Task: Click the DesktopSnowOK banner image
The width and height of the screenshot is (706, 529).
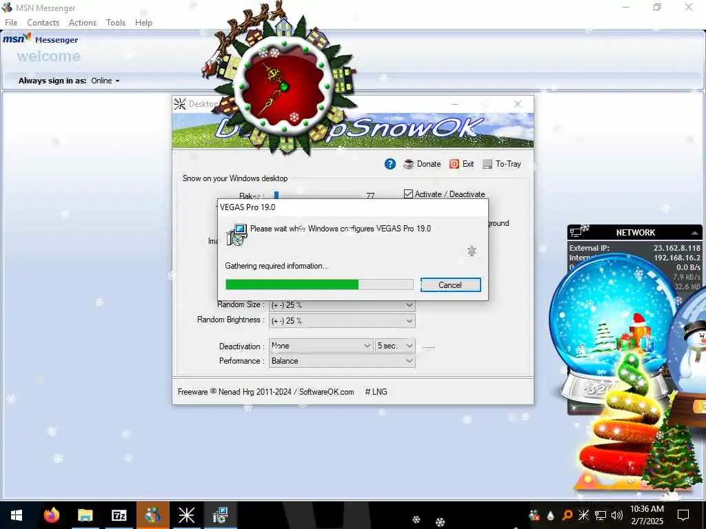Action: pyautogui.click(x=353, y=130)
